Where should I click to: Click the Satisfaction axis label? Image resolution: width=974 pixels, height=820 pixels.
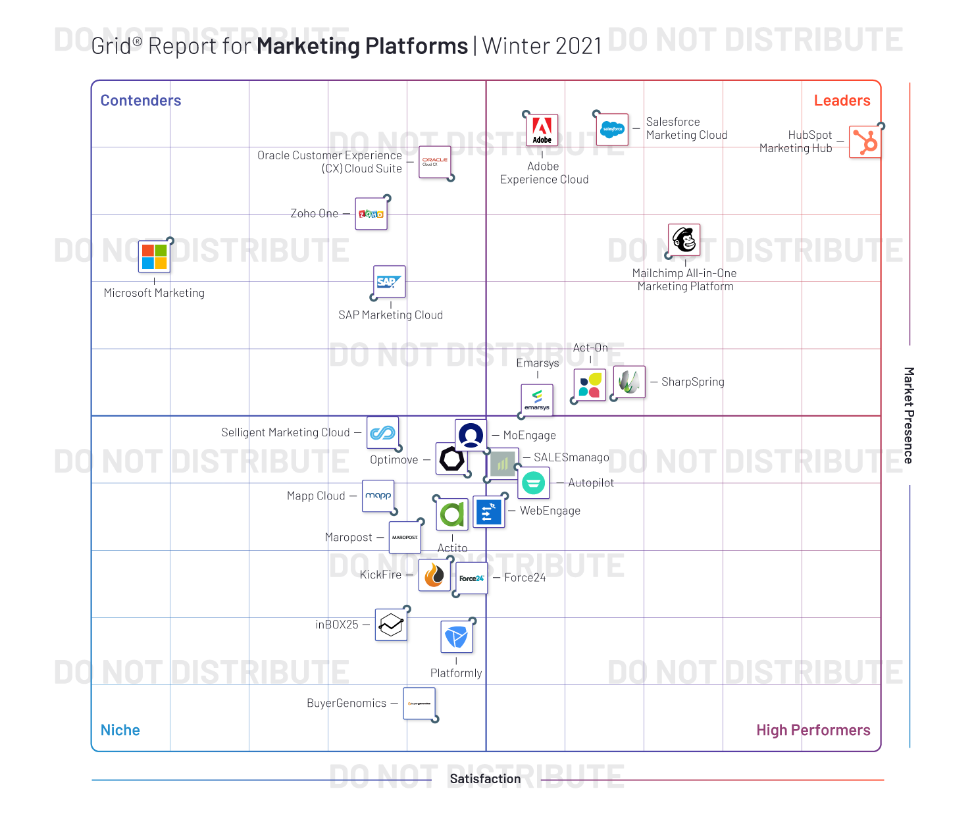485,779
